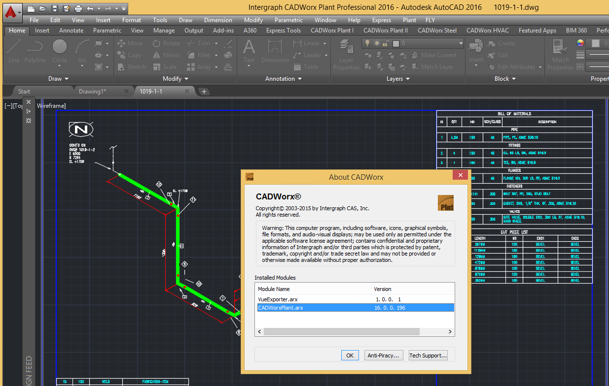
Task: Select the Circle tool
Action: click(60, 51)
